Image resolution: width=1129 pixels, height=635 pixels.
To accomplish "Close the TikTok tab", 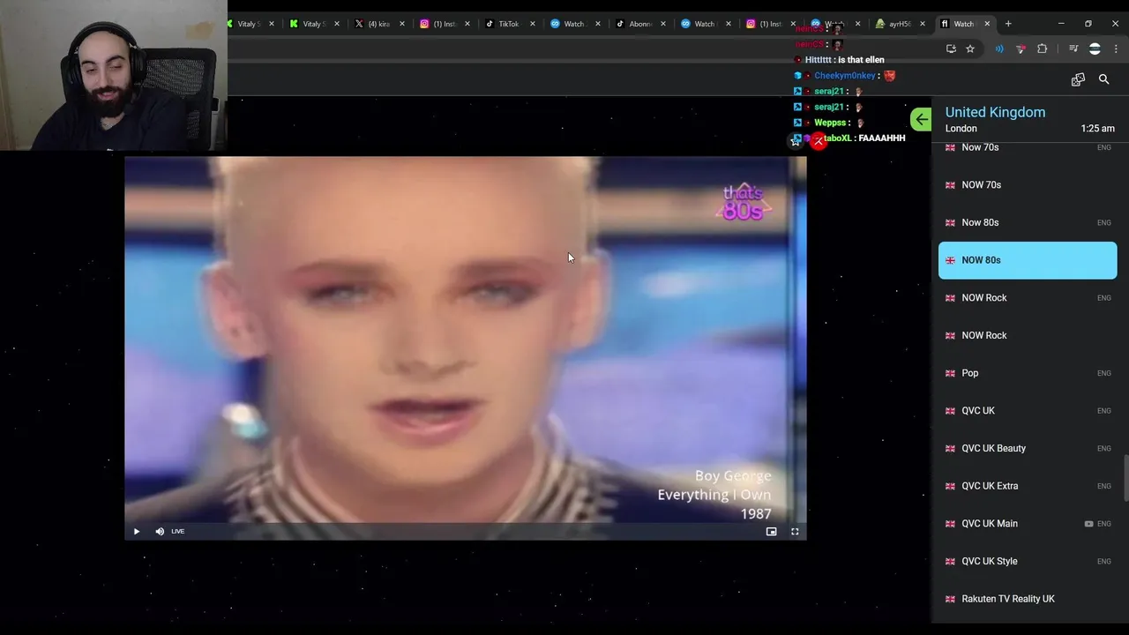I will (533, 24).
